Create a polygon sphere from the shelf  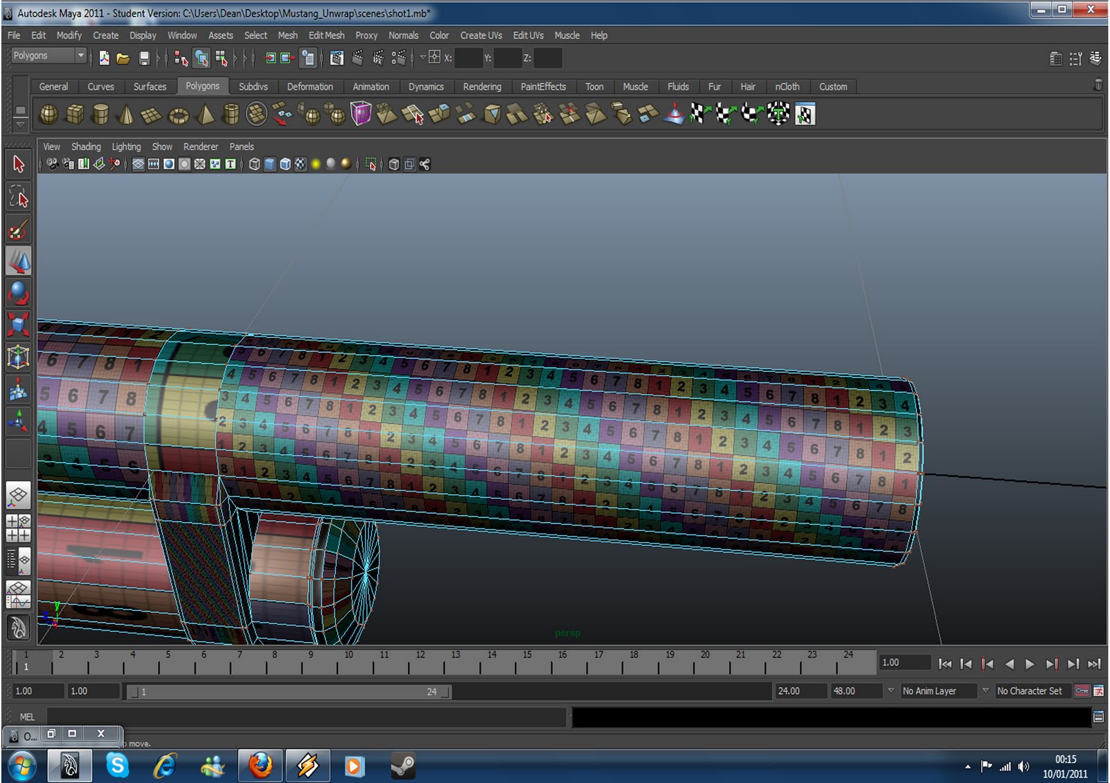[49, 114]
